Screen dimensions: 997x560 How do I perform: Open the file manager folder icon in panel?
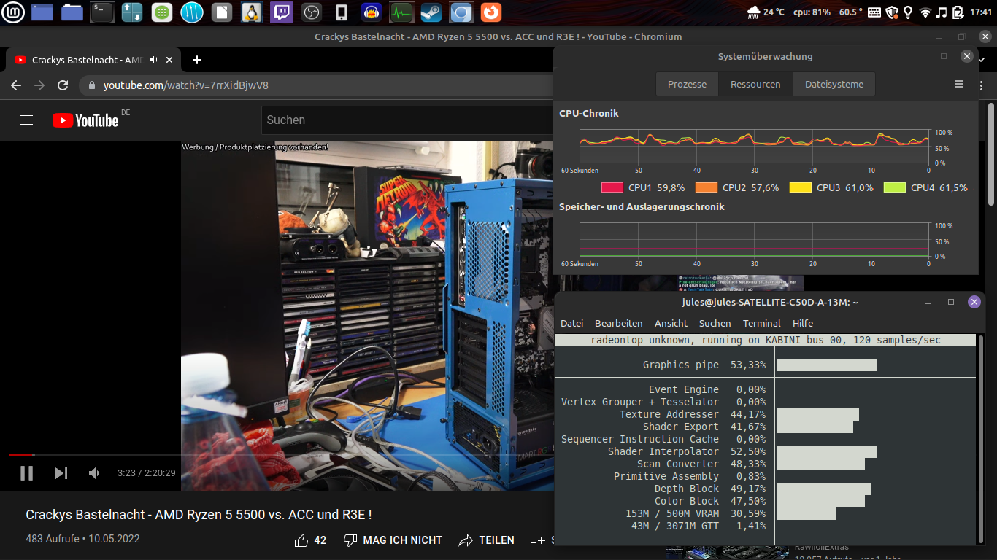pyautogui.click(x=72, y=12)
